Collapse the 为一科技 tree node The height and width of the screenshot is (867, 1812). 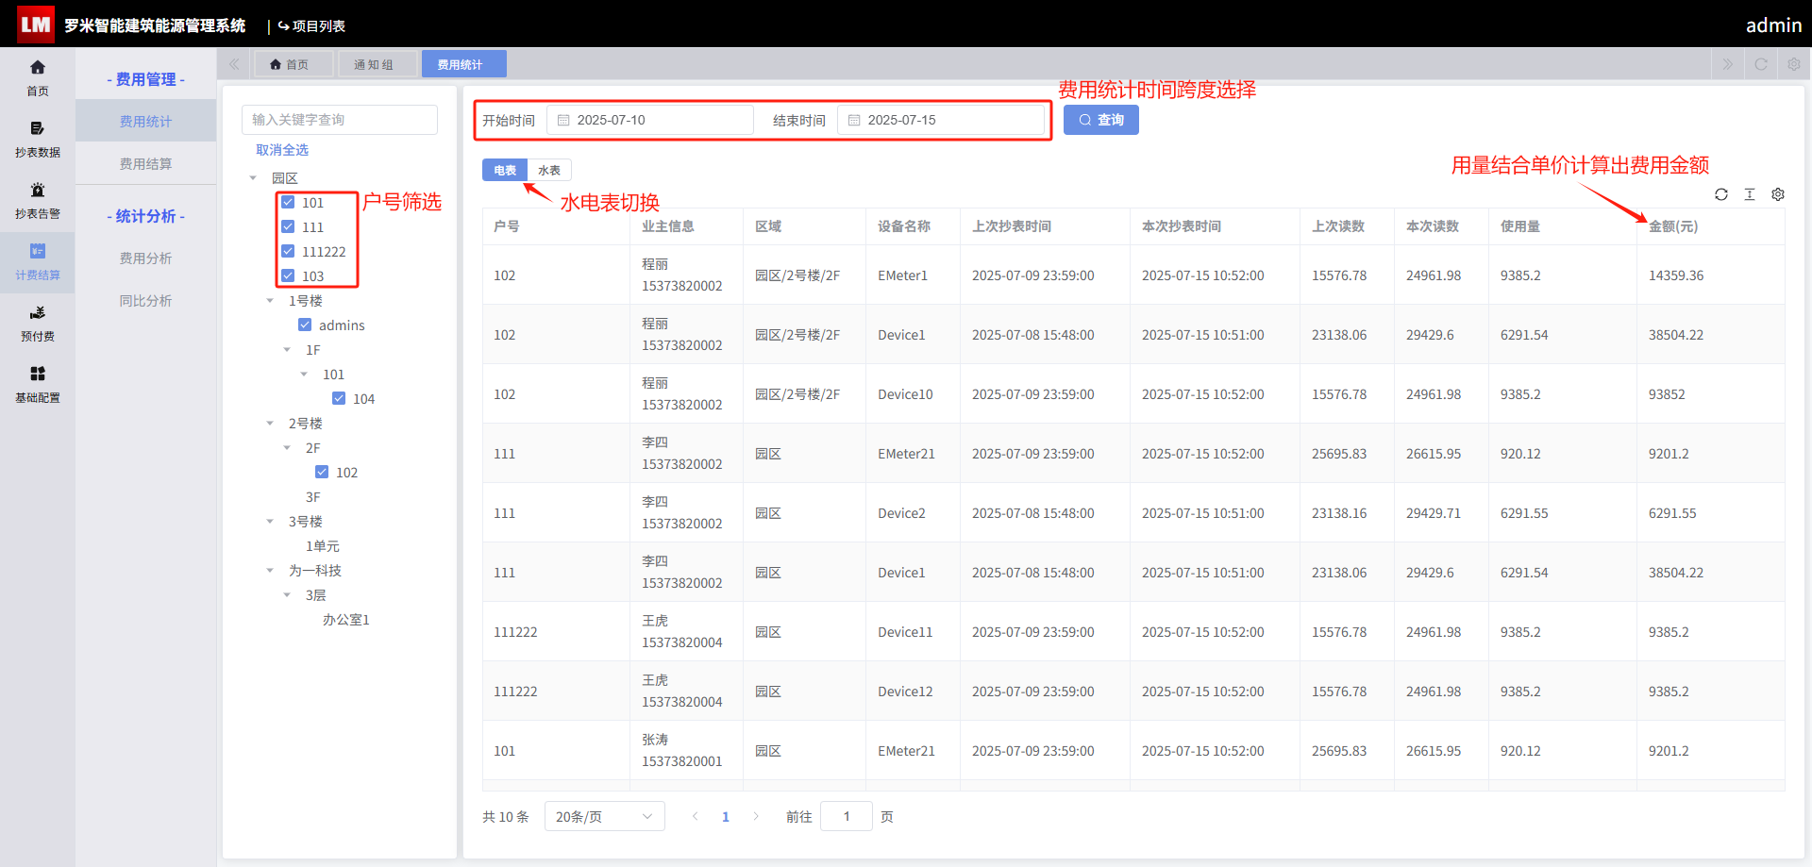pos(270,570)
